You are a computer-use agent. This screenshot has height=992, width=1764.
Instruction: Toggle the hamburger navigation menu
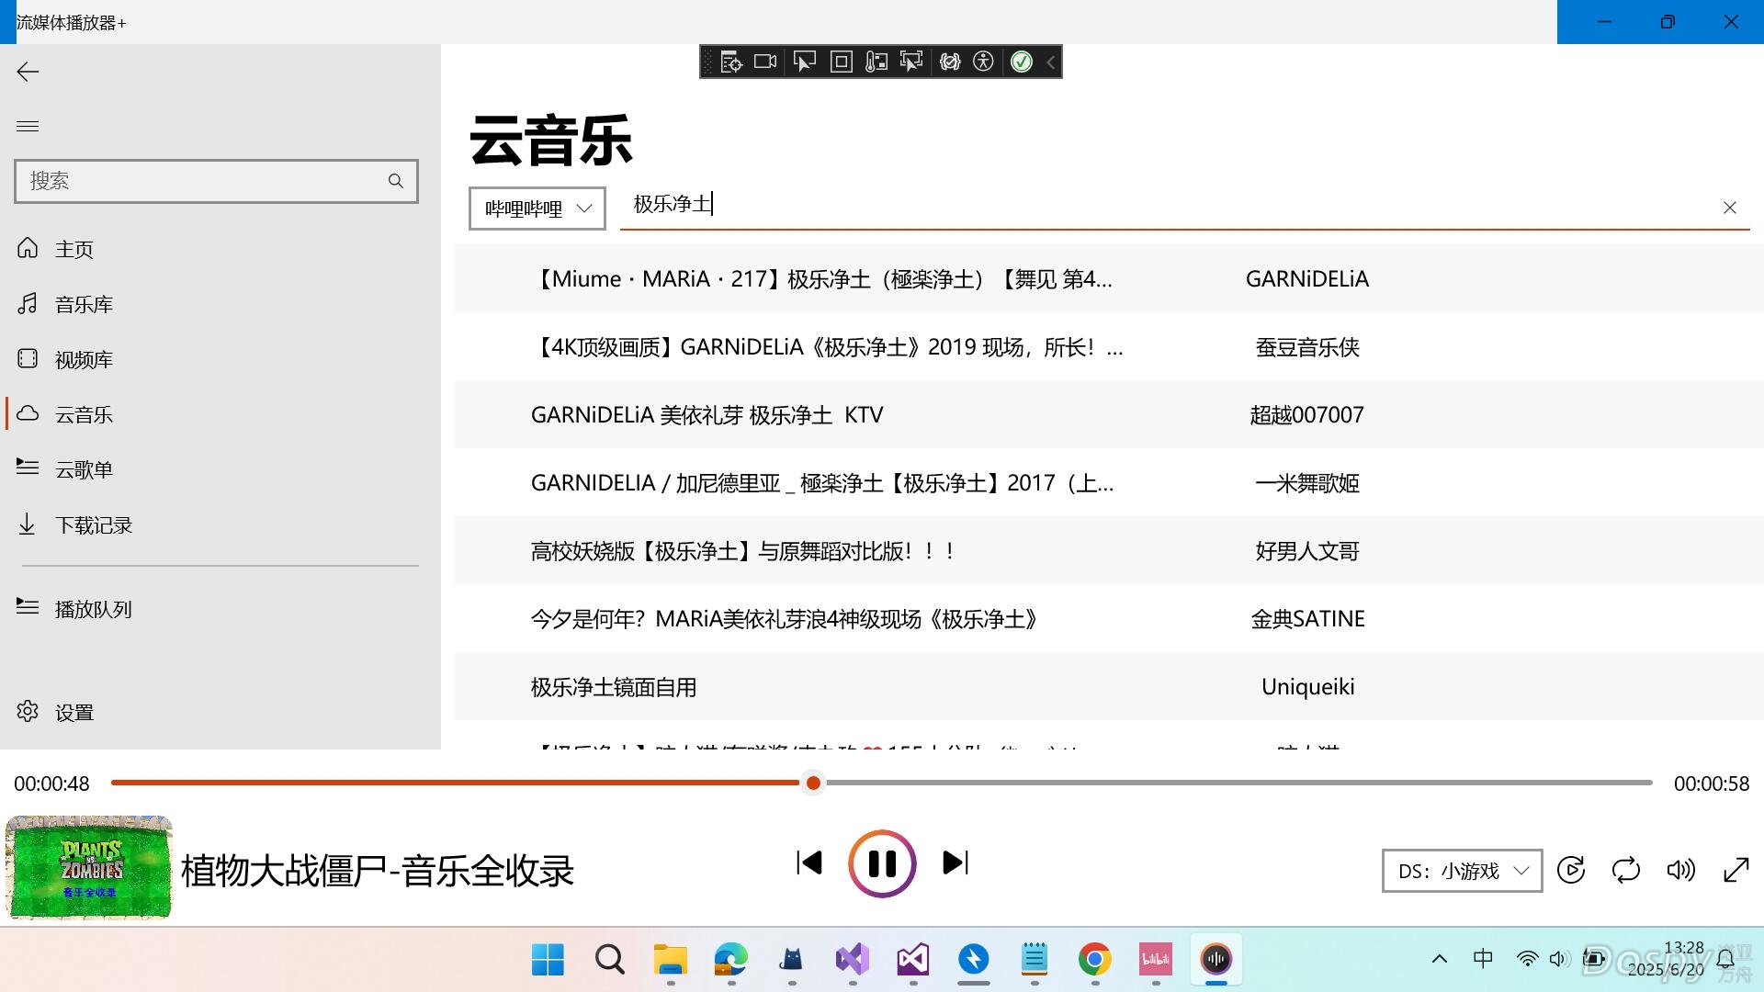[x=28, y=126]
